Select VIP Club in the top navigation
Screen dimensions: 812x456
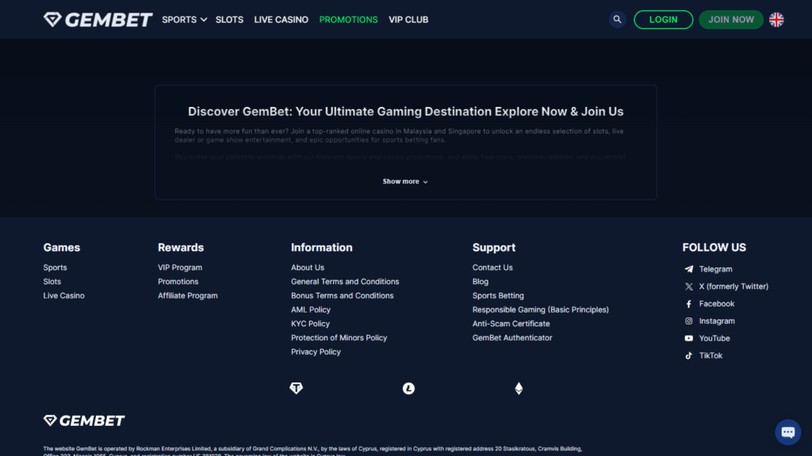[x=408, y=20]
